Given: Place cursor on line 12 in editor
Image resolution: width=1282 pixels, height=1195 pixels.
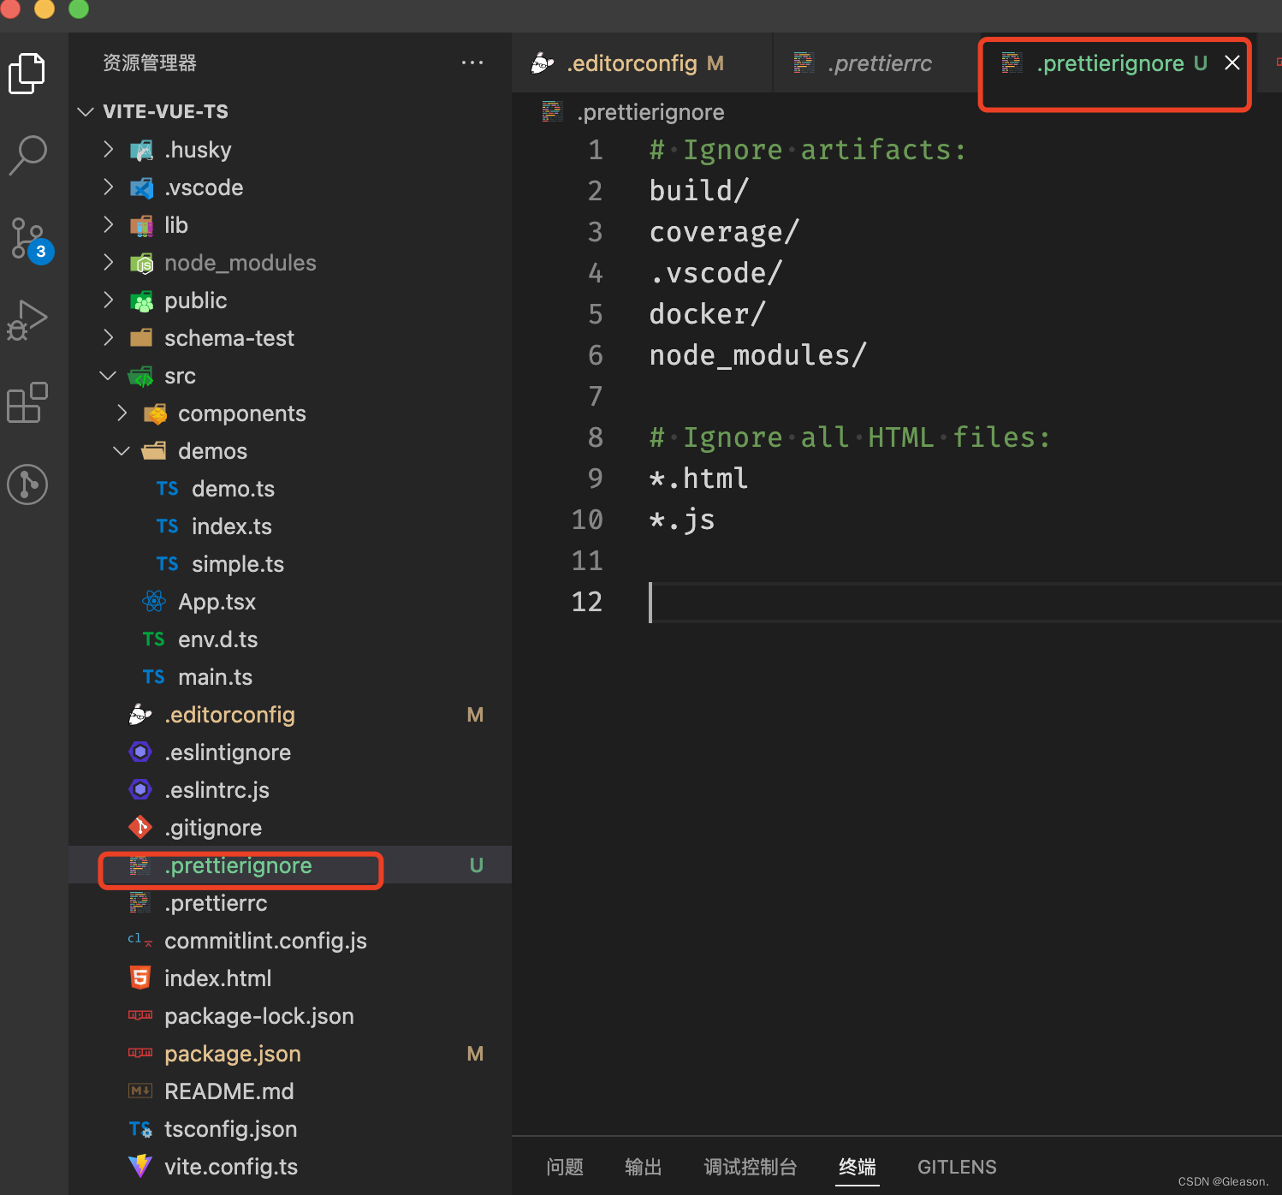Looking at the screenshot, I should click(965, 602).
